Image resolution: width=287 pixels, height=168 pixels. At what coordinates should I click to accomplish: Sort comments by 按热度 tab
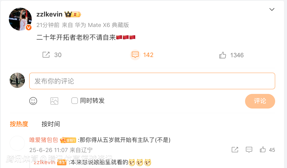pyautogui.click(x=19, y=124)
